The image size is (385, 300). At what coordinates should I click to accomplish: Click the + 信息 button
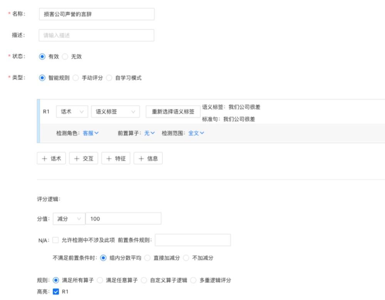(x=148, y=158)
